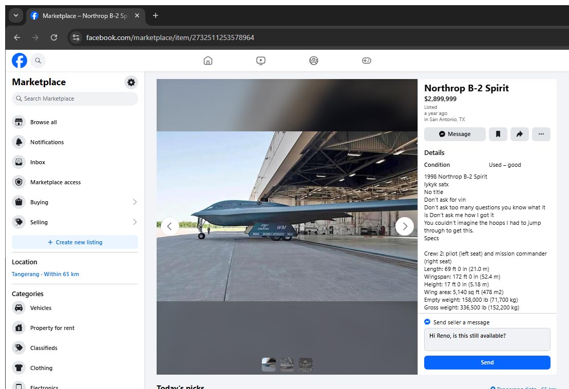Click the Vehicles car icon
This screenshot has height=389, width=569.
(x=19, y=308)
